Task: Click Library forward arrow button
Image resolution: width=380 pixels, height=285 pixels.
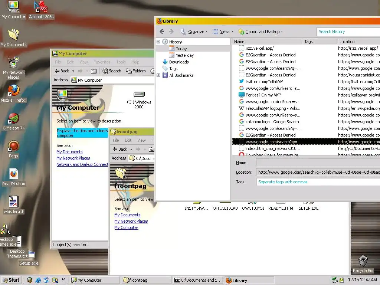Action: pos(171,32)
